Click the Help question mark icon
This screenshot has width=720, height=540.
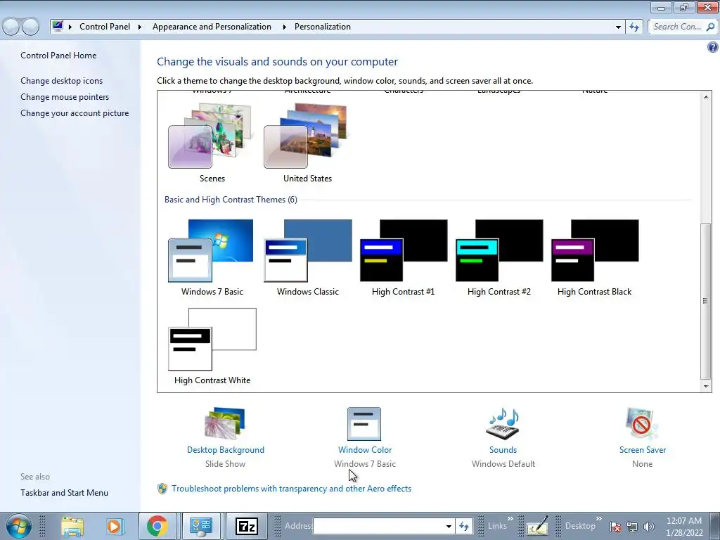[713, 47]
